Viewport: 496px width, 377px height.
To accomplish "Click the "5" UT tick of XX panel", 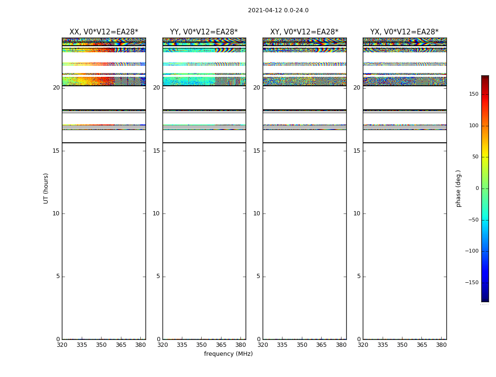I will click(x=58, y=276).
